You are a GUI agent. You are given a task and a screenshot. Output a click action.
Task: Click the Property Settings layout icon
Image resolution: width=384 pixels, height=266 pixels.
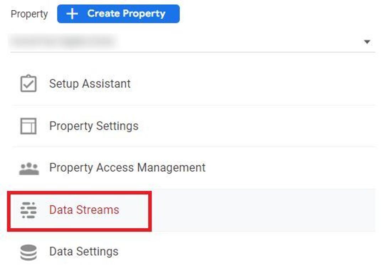[28, 126]
